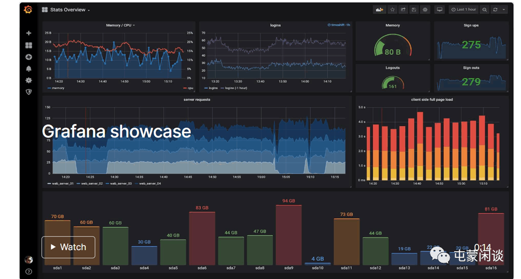Click client side full page load title
This screenshot has height=279, width=521.
pos(432,99)
